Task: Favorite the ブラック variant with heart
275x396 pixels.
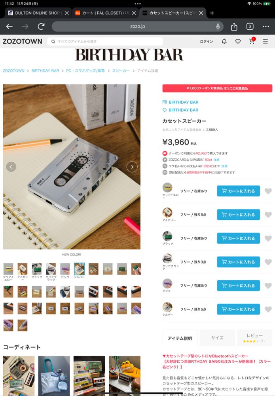Action: point(268,238)
